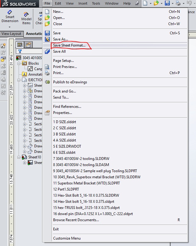
Task: Switch to the Annotation tab
Action: point(34,34)
